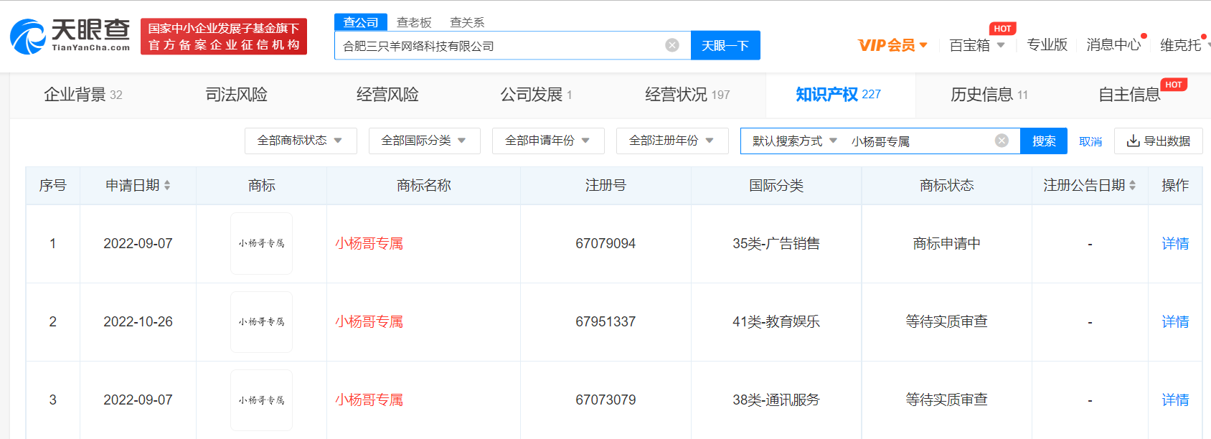Open the 全部商标状态 dropdown

click(x=301, y=141)
